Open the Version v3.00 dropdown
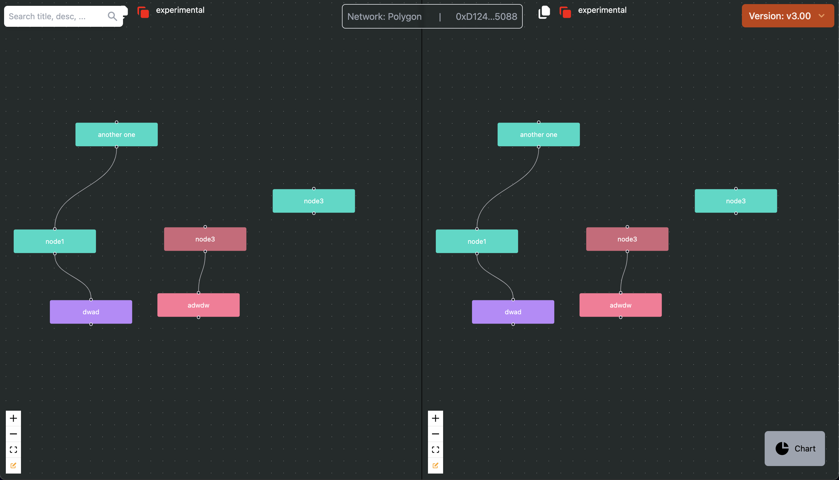This screenshot has height=480, width=839. tap(779, 16)
